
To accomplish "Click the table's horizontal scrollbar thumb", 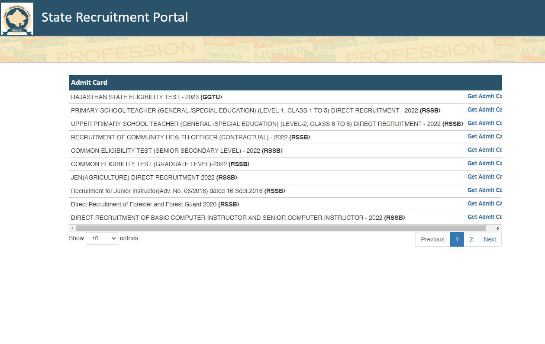I will tap(281, 228).
